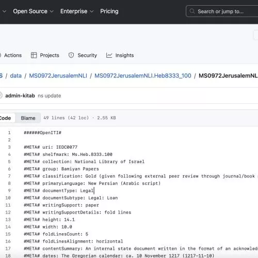Go to the Pricing page
258x258 pixels.
[x=109, y=11]
